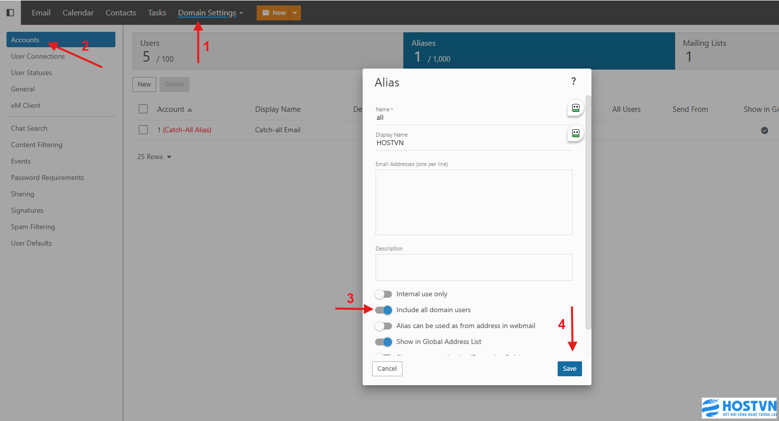
Task: Click the help question mark icon
Action: 573,81
